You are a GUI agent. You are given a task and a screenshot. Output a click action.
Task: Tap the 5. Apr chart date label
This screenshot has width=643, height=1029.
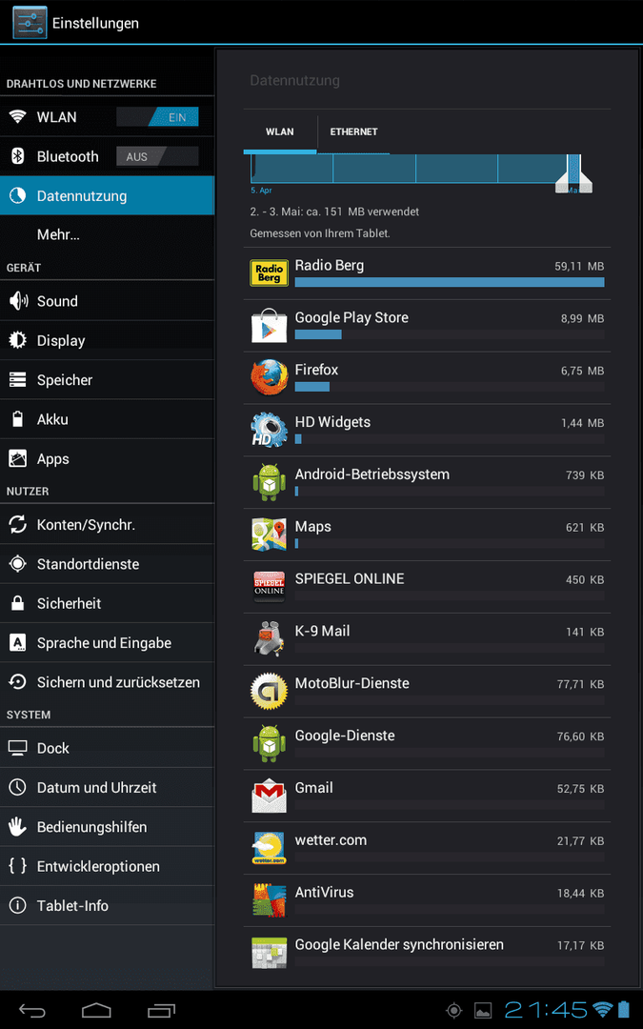261,191
